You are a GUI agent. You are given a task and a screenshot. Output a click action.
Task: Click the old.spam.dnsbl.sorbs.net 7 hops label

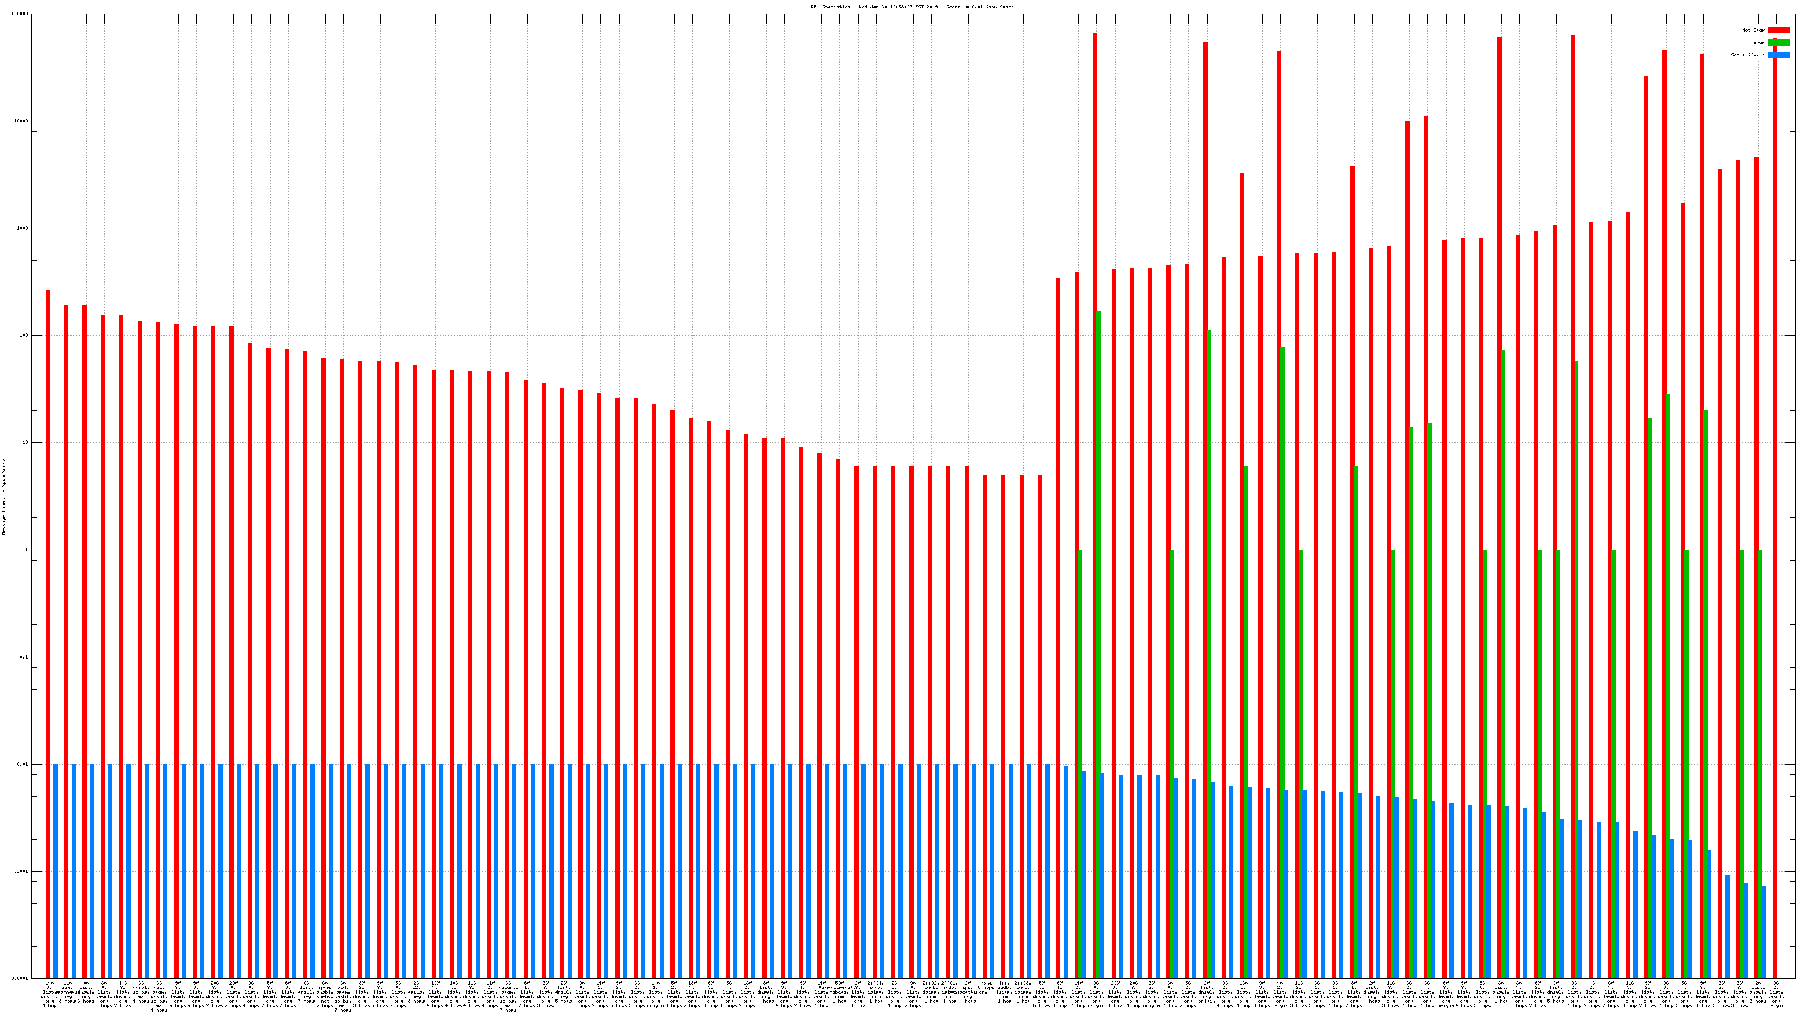[x=342, y=997]
